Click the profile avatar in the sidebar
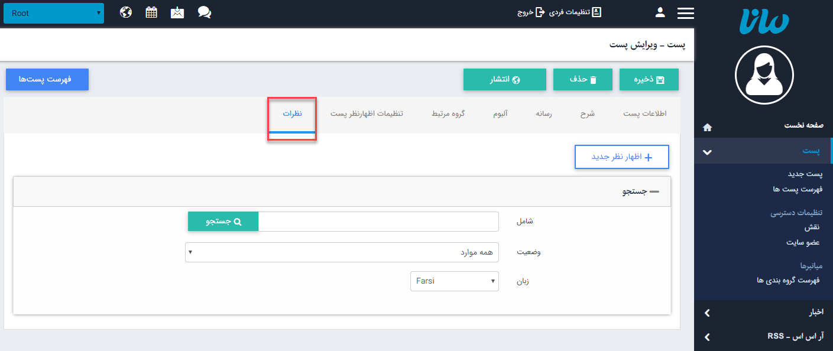This screenshot has width=833, height=351. click(x=764, y=76)
